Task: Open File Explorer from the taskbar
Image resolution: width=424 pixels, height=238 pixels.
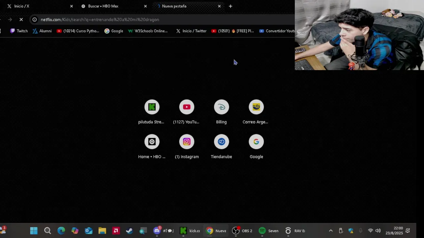Action: tap(102, 231)
